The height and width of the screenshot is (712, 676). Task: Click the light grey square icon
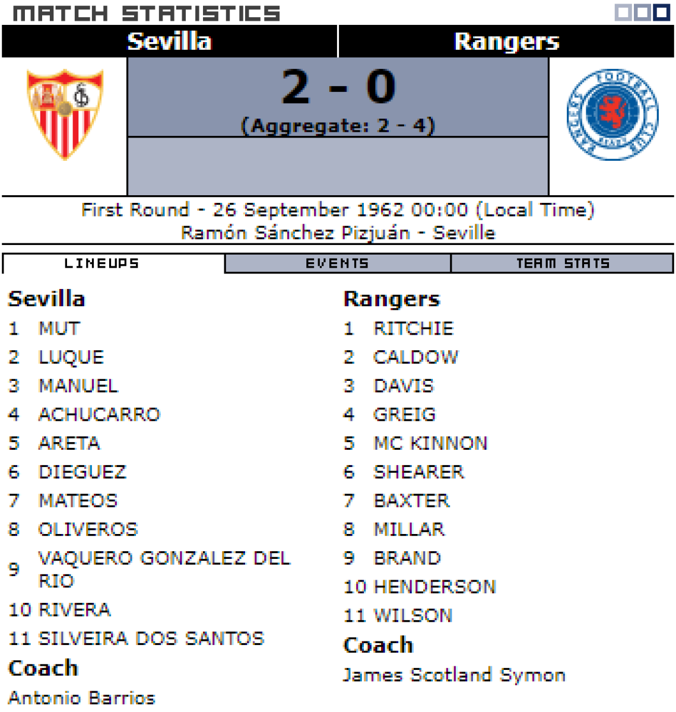pyautogui.click(x=623, y=12)
